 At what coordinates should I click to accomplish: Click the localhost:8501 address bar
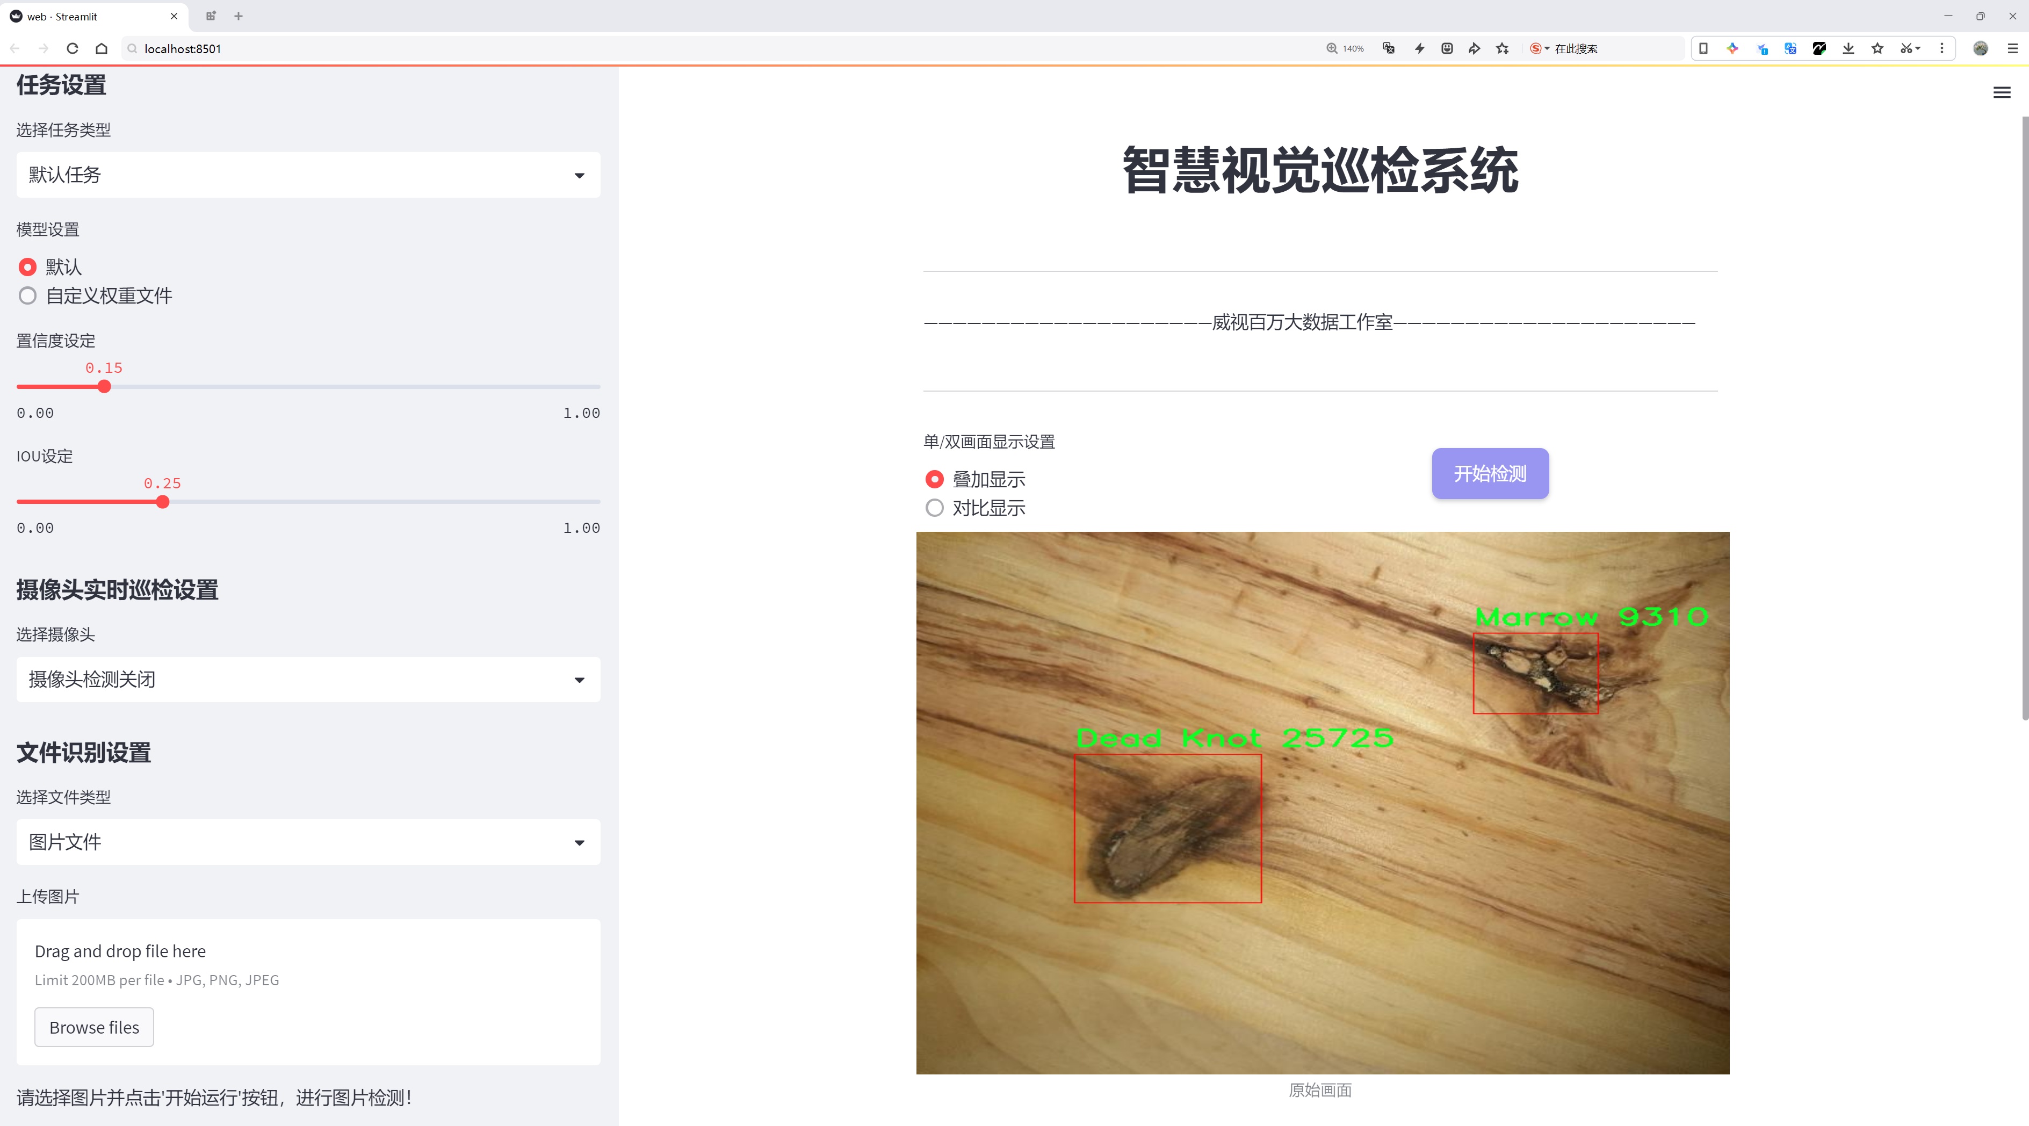click(709, 49)
